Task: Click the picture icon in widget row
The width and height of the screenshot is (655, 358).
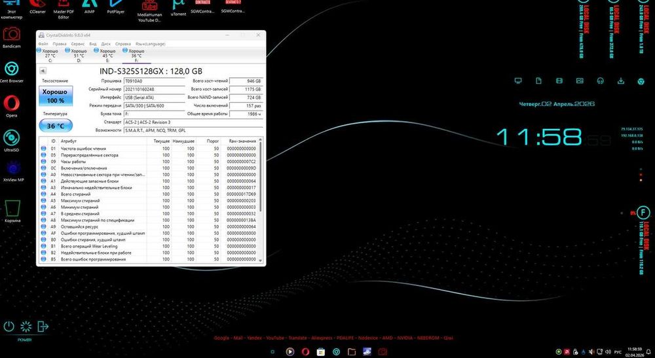Action: point(580,81)
